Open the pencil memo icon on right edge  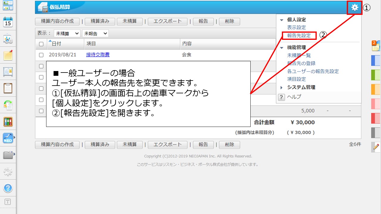(x=376, y=147)
